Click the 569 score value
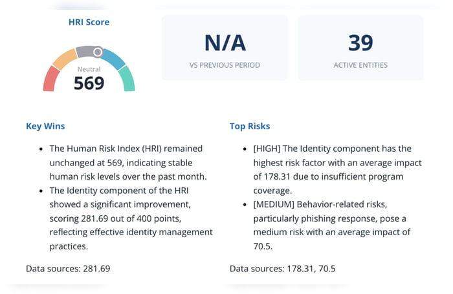This screenshot has height=294, width=453. coord(89,83)
